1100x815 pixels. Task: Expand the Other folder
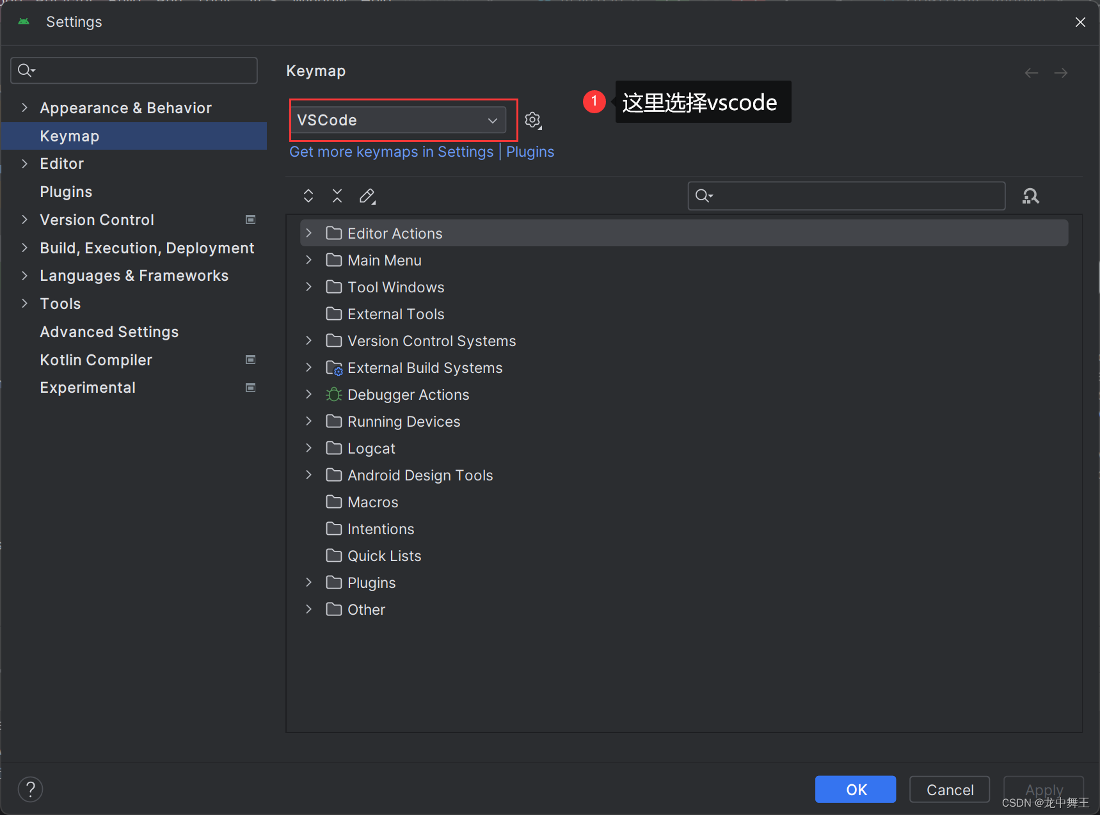(309, 609)
